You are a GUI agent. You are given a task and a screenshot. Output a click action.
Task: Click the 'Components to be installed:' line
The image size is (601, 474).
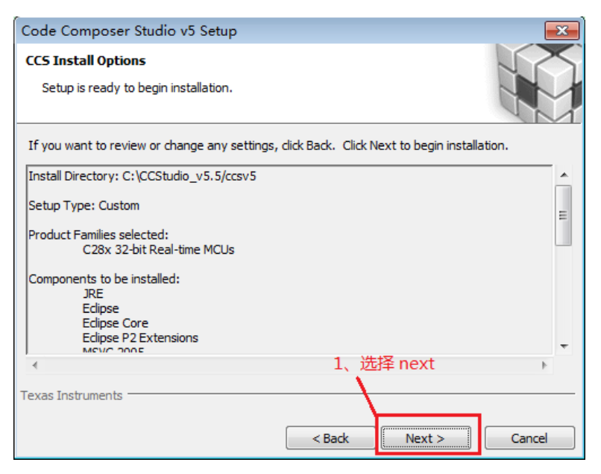104,279
